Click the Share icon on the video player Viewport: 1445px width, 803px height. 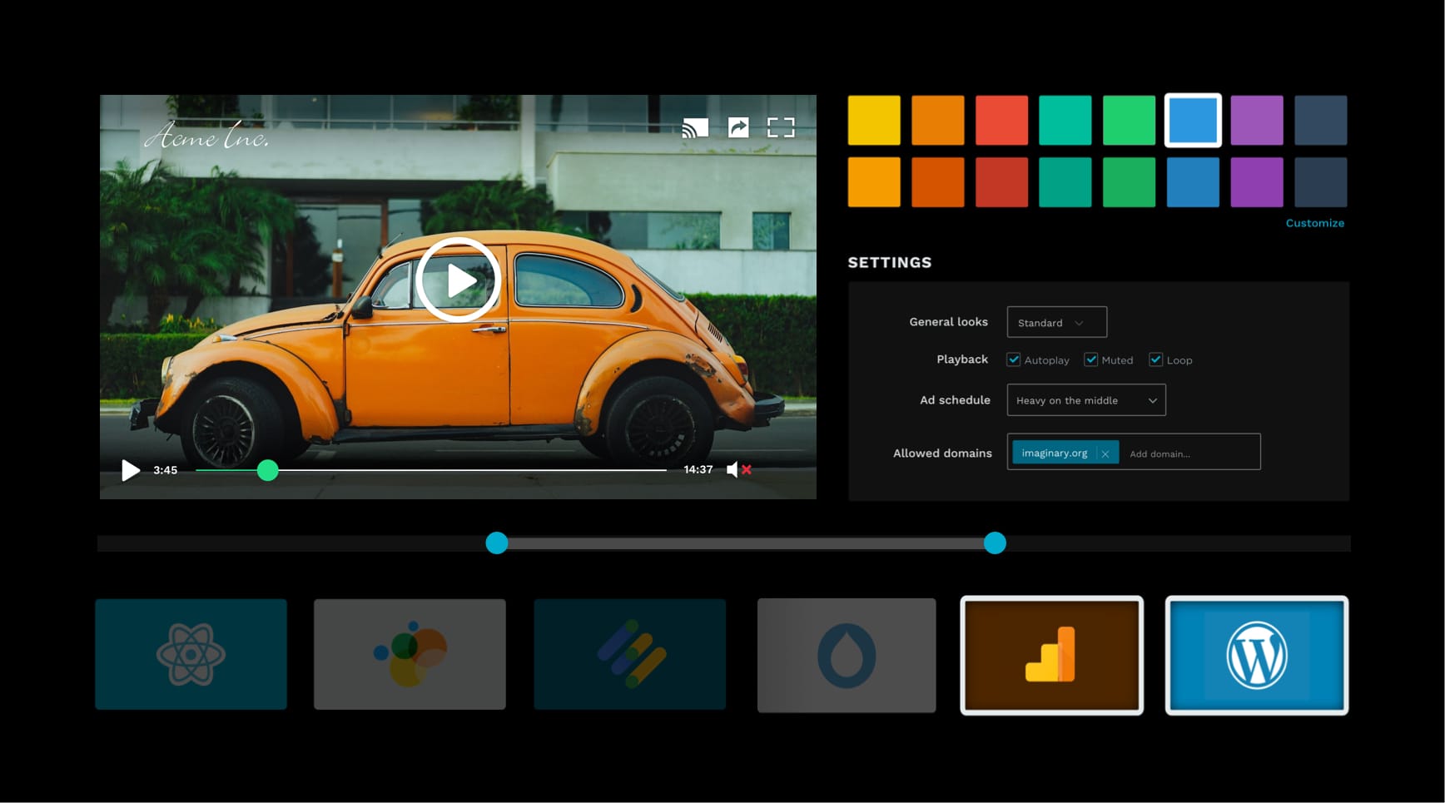click(739, 126)
